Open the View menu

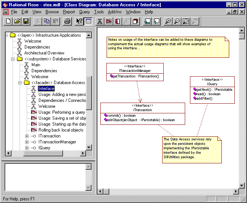[37, 12]
